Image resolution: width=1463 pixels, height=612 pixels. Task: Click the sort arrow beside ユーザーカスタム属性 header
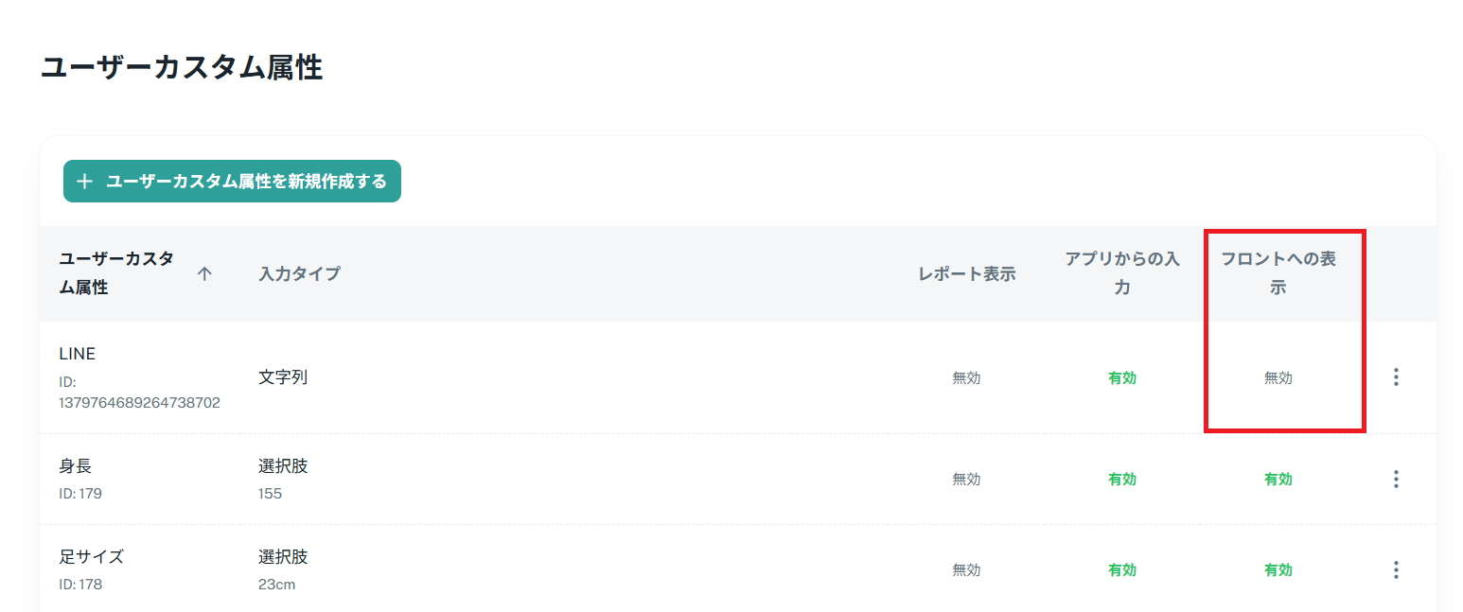tap(204, 274)
